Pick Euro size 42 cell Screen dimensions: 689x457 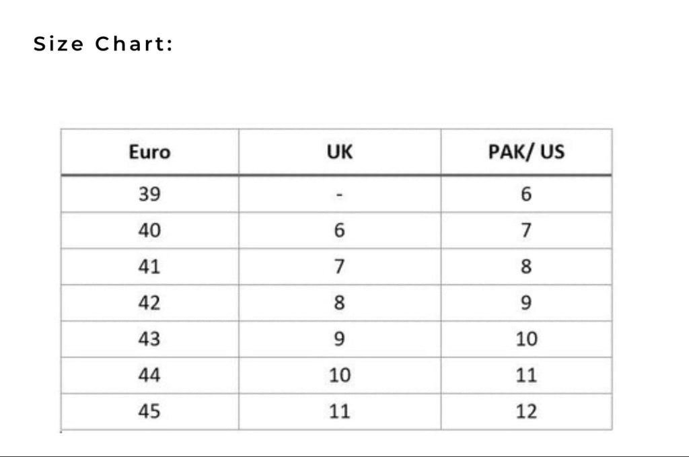[x=149, y=303]
